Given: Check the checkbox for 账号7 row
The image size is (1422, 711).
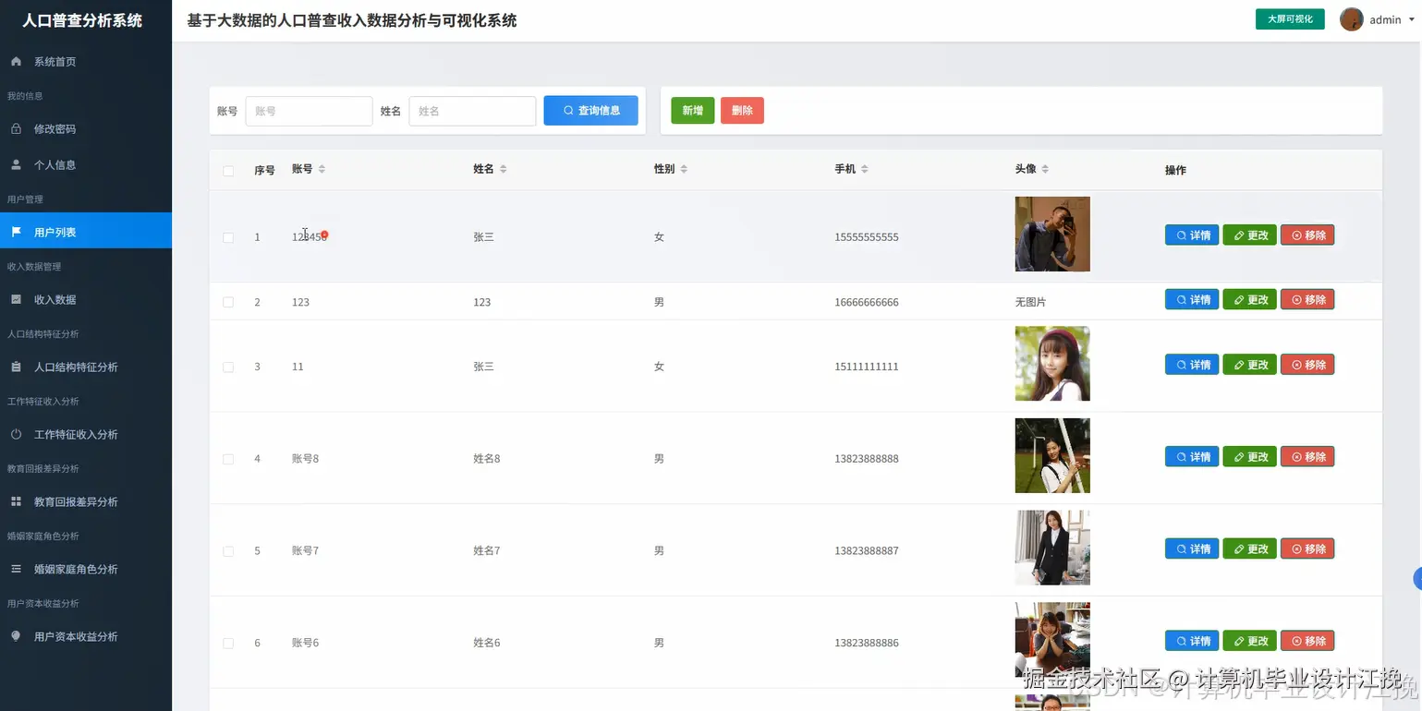Looking at the screenshot, I should click(228, 551).
